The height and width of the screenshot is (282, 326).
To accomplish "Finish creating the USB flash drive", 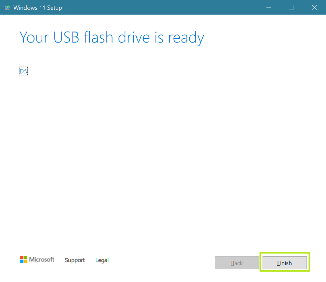I will [x=284, y=263].
